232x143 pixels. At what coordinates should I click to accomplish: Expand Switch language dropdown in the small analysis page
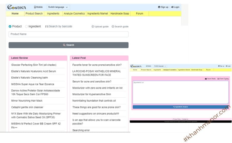[160, 66]
